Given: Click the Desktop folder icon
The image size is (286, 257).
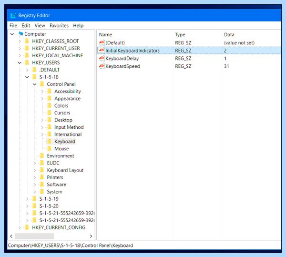Looking at the screenshot, I should 49,120.
